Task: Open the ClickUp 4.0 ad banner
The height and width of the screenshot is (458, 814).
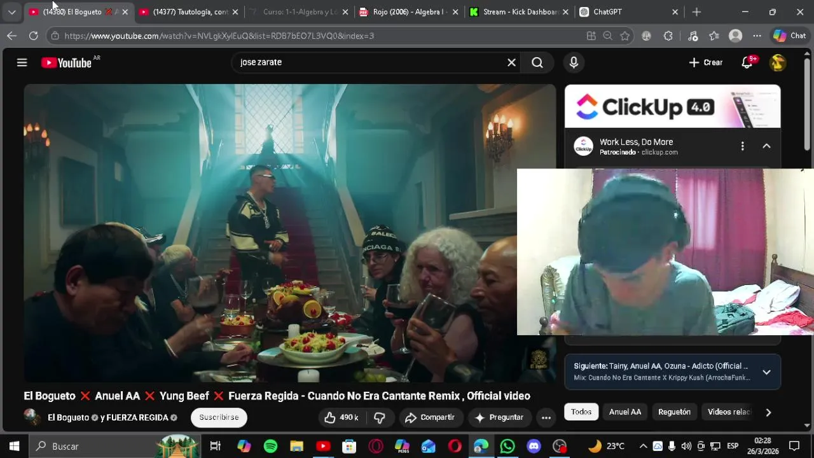Action: pos(672,106)
